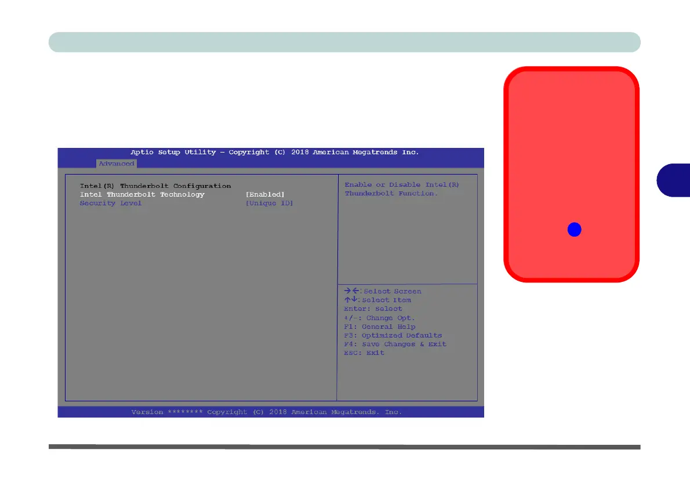
Task: Open the Security Level [Unique ID] option
Action: point(269,204)
